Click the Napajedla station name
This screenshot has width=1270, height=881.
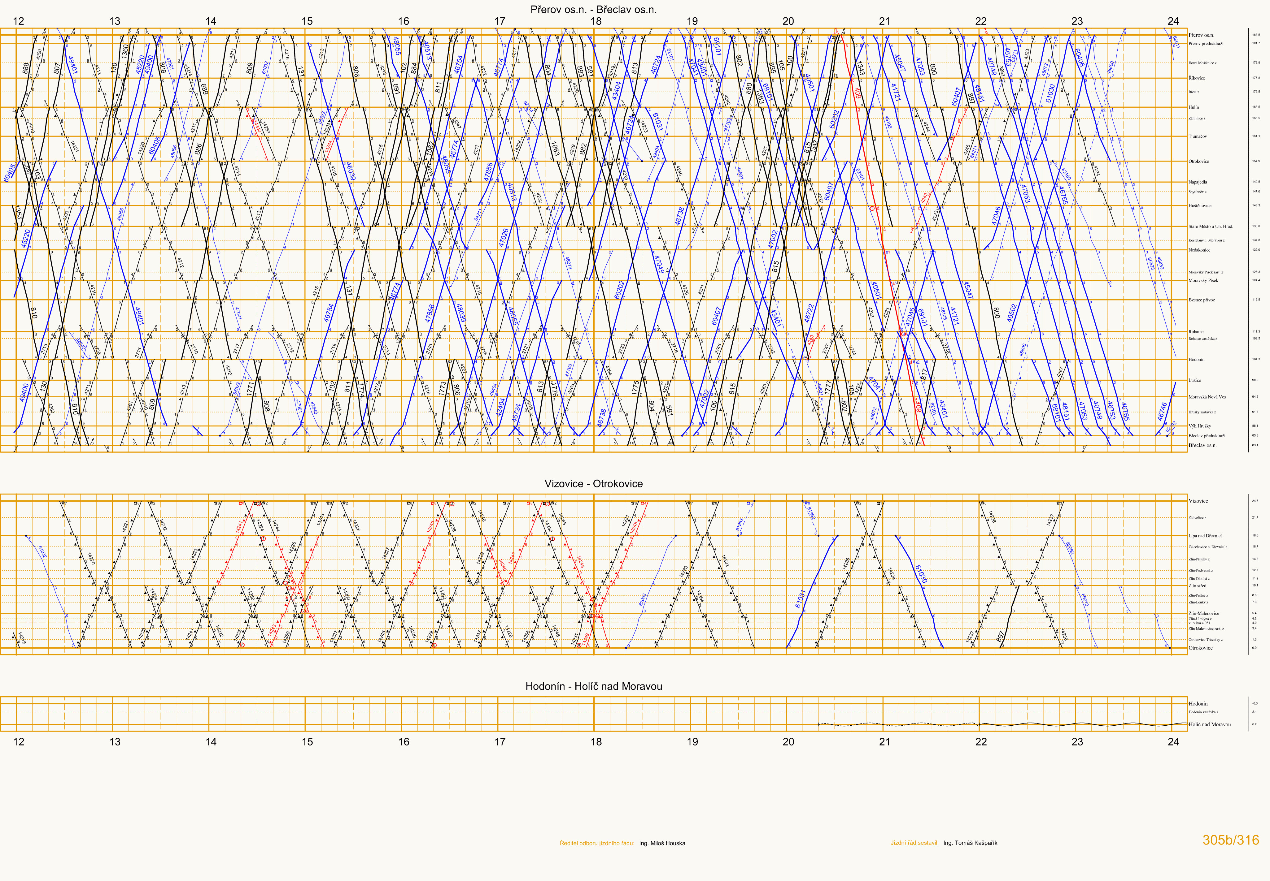[1198, 182]
